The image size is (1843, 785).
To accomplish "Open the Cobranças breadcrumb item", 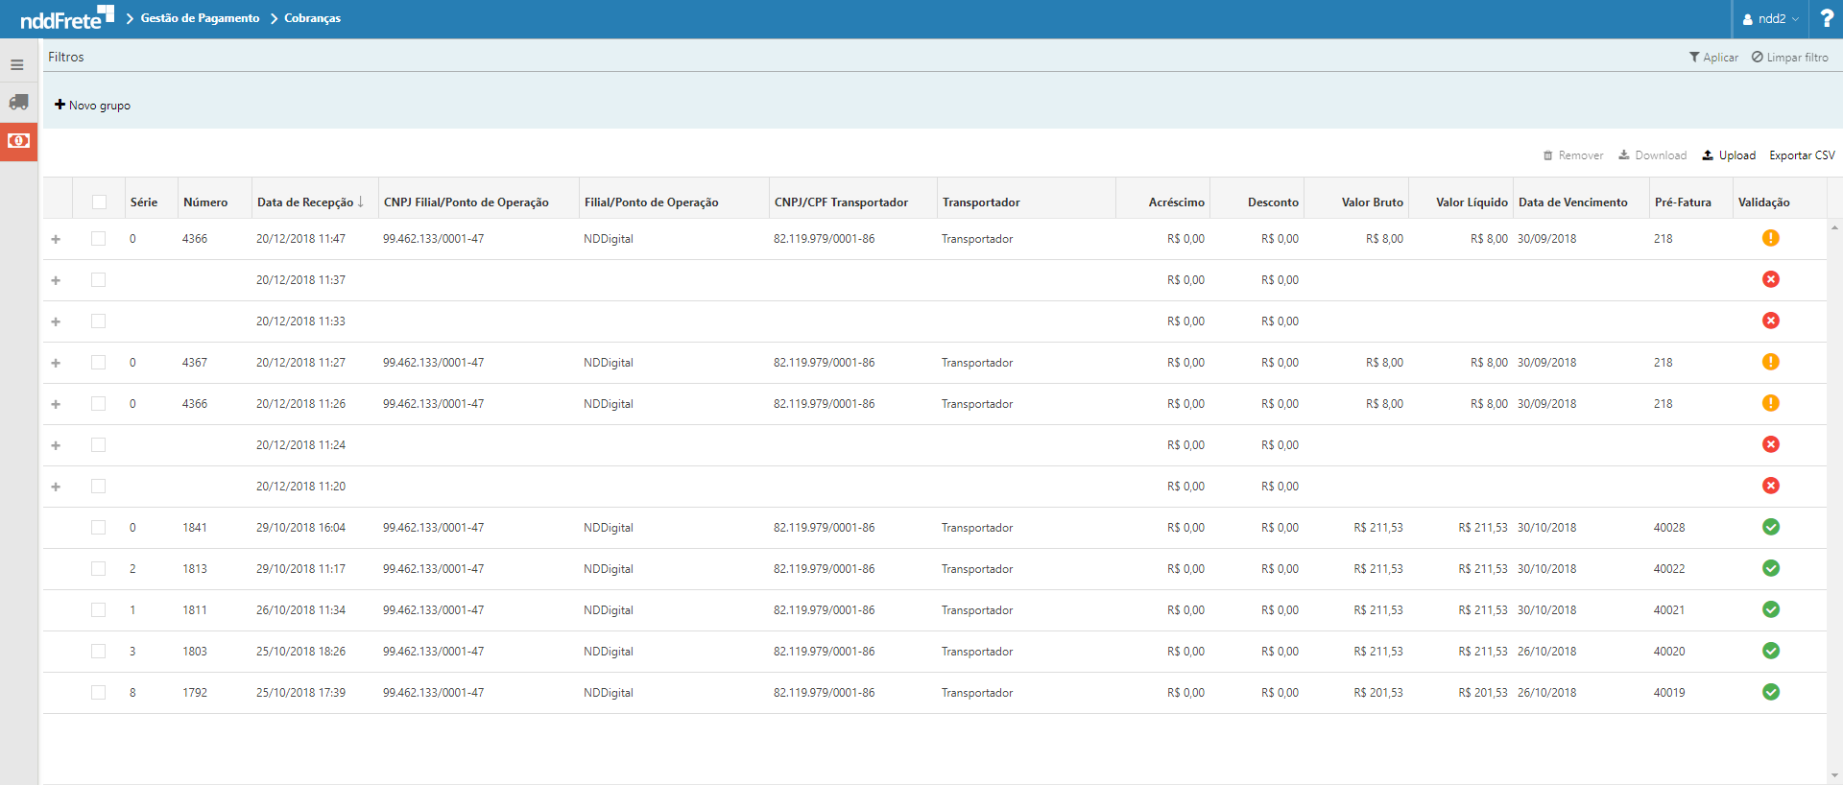I will point(312,18).
